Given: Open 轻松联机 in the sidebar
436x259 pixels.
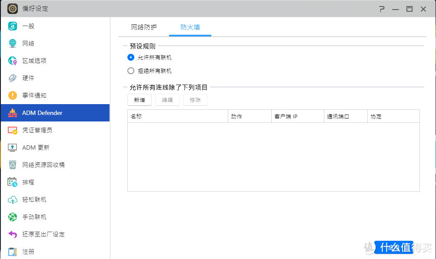Looking at the screenshot, I should 55,200.
